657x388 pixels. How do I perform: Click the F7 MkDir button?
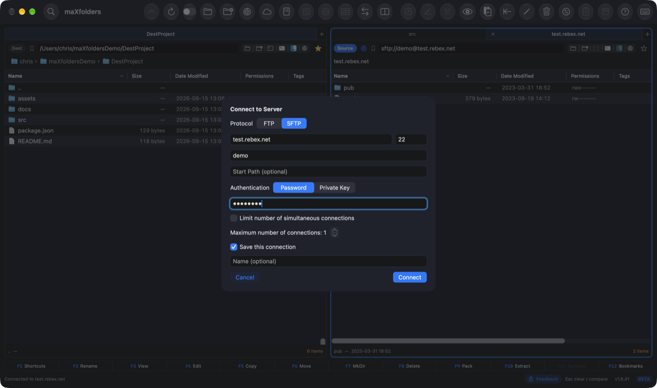(x=355, y=366)
